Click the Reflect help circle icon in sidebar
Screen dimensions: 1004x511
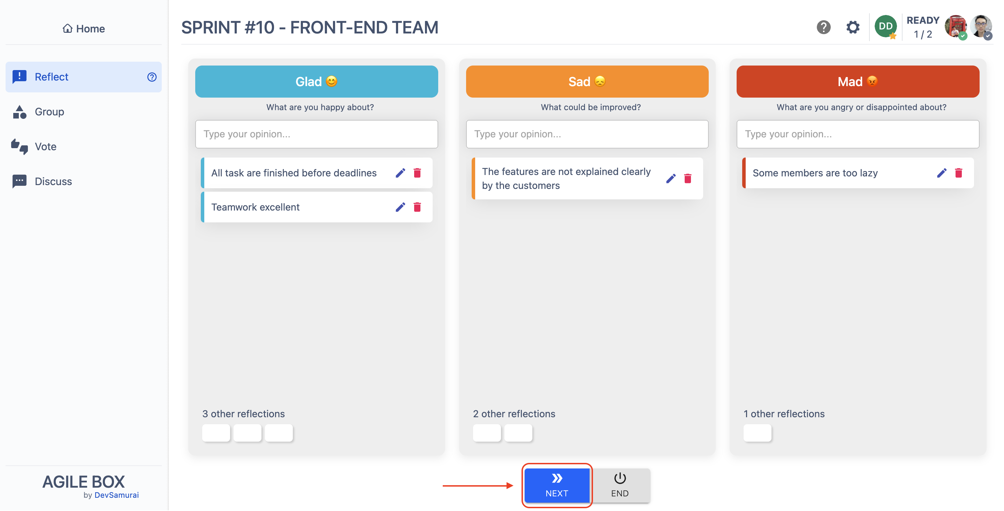(152, 77)
